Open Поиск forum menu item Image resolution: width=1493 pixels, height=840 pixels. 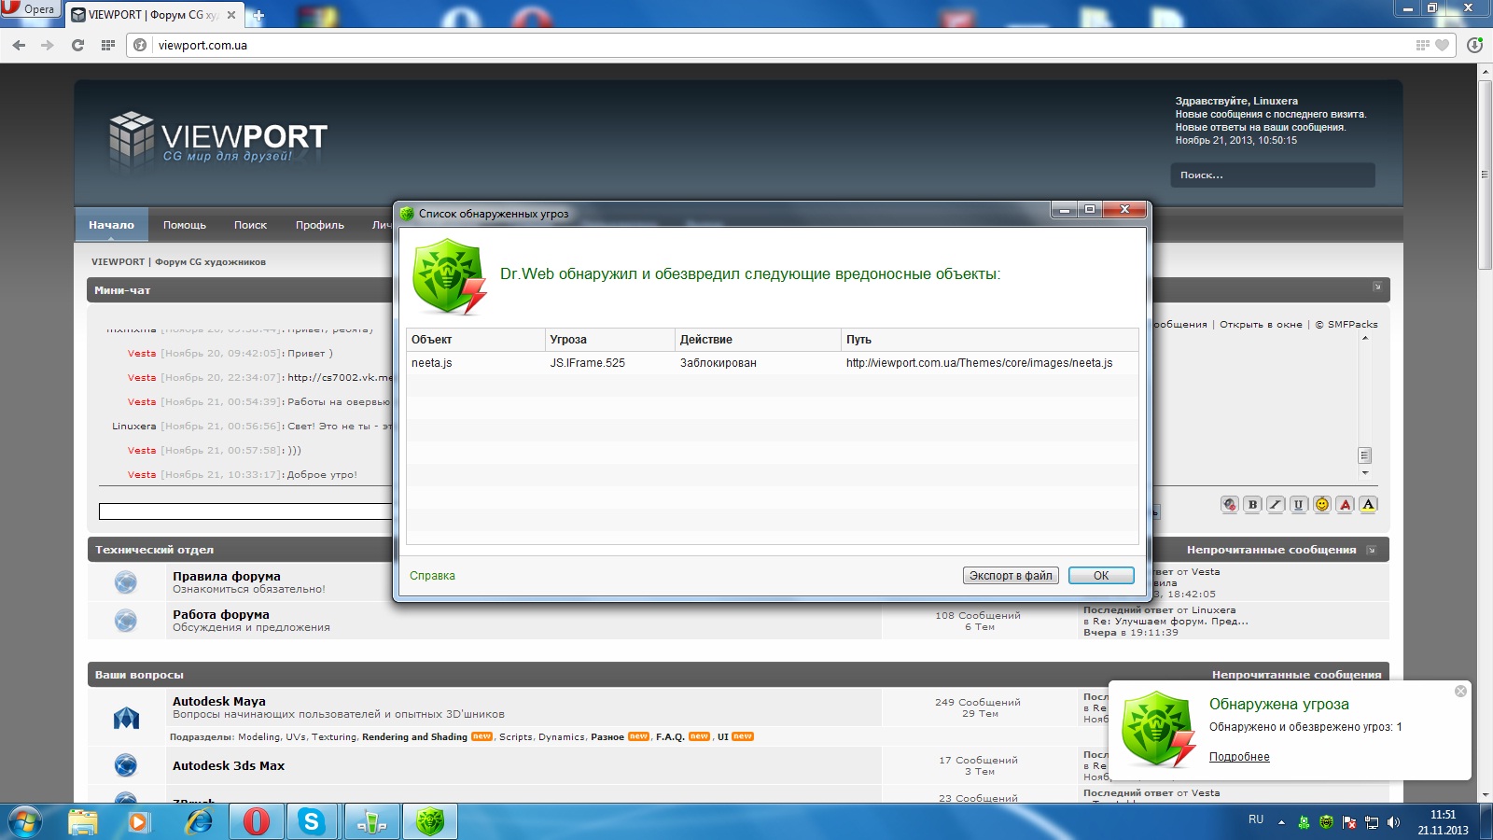[250, 225]
